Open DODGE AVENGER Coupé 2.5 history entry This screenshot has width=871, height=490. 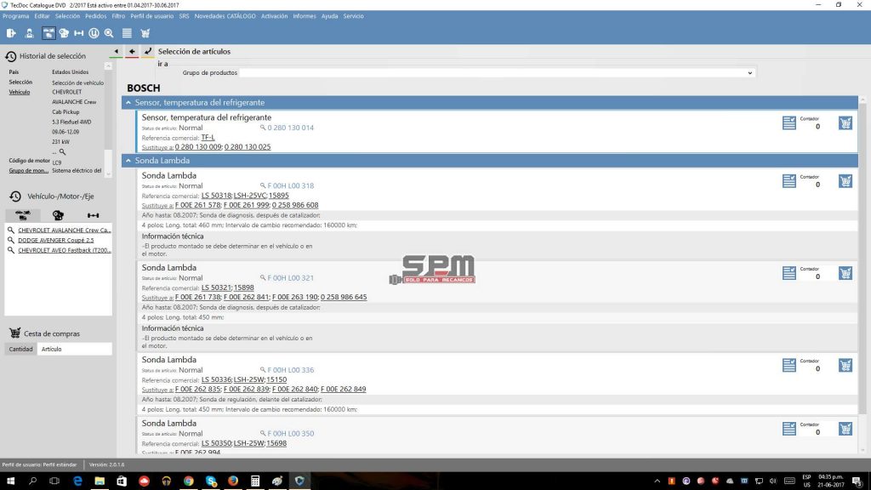click(x=55, y=240)
